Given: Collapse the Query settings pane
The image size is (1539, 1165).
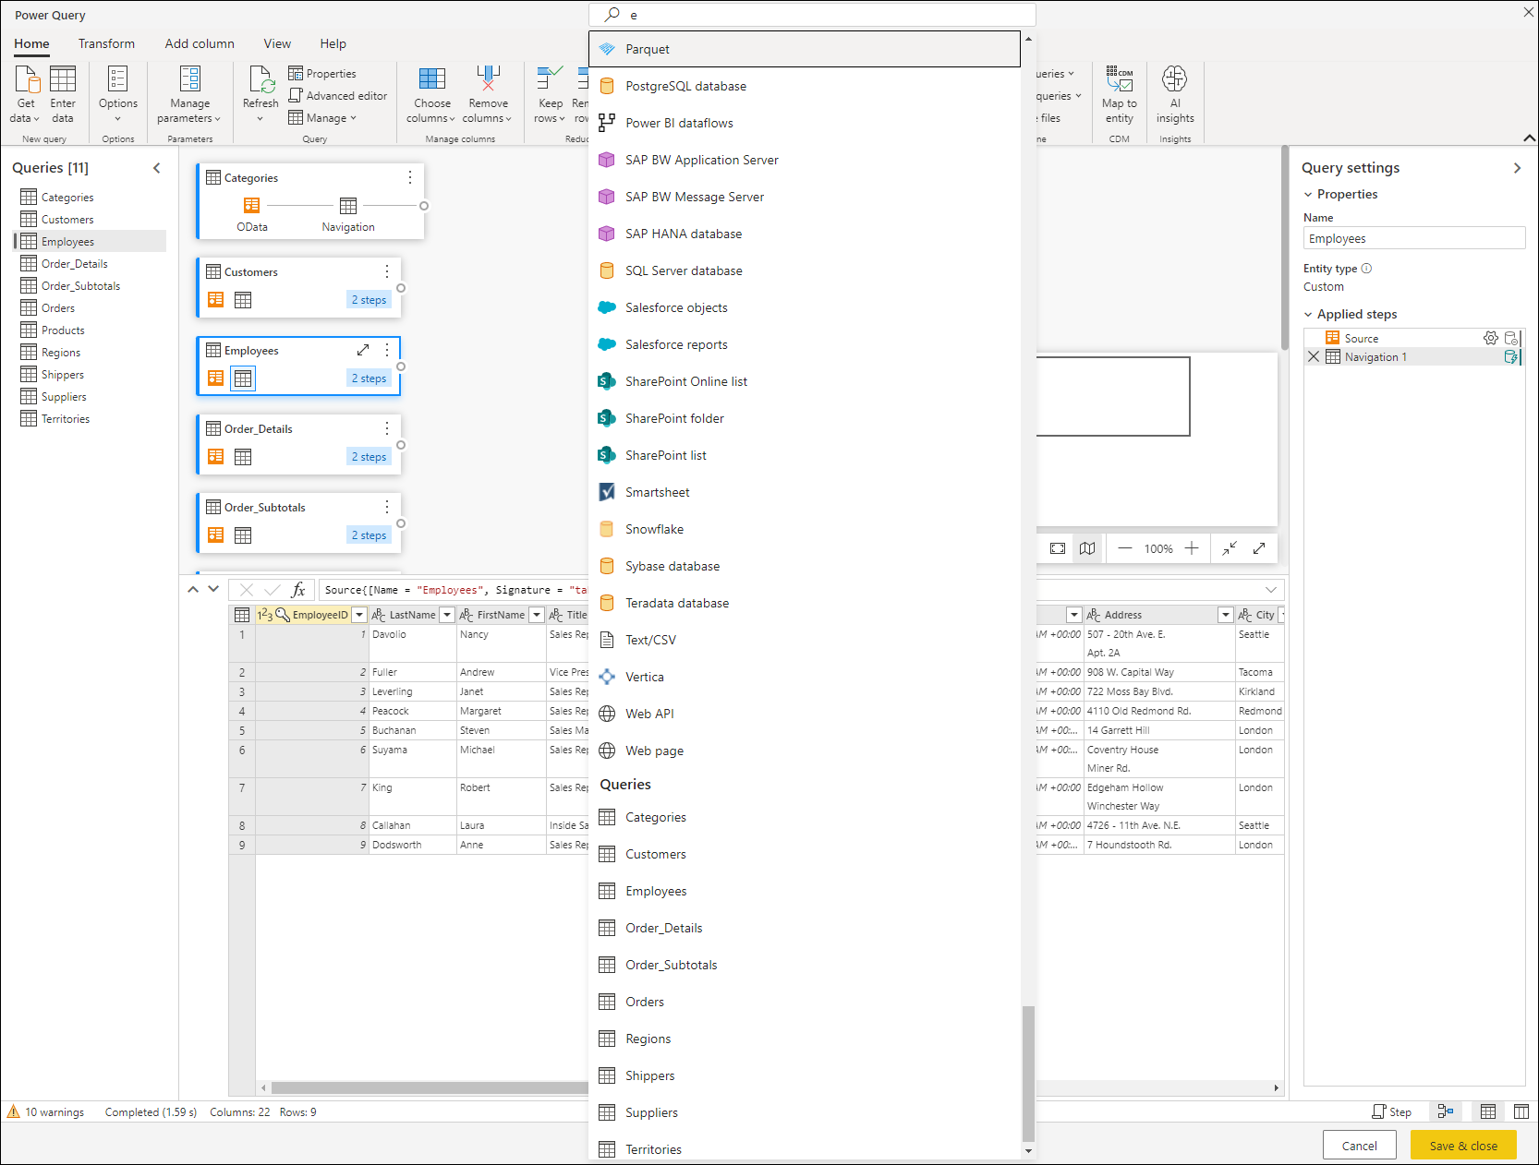Looking at the screenshot, I should click(x=1517, y=168).
